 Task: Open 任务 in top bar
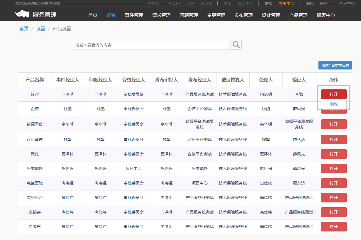click(x=324, y=3)
